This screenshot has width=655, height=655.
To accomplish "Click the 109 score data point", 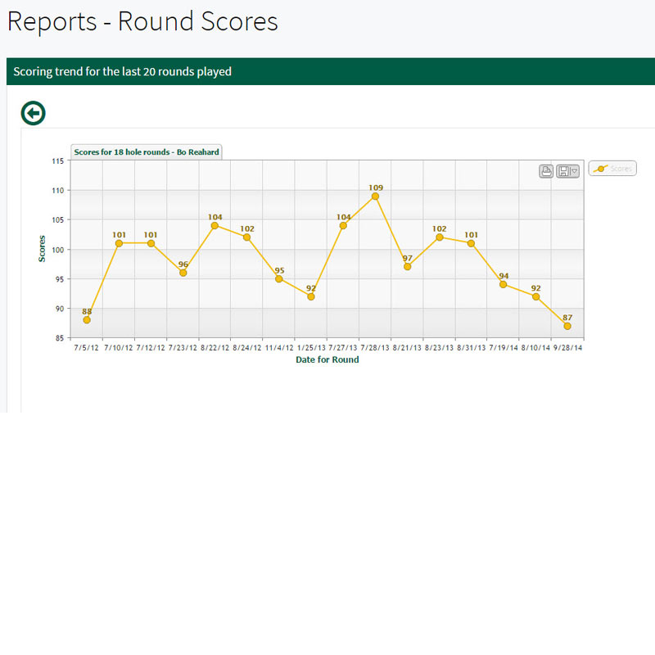I will (x=375, y=196).
